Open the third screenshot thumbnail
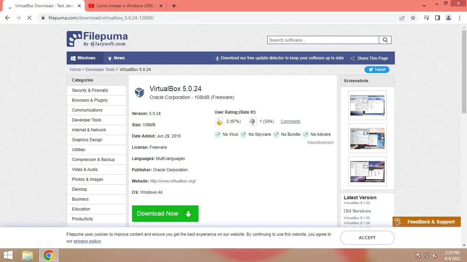 click(368, 171)
